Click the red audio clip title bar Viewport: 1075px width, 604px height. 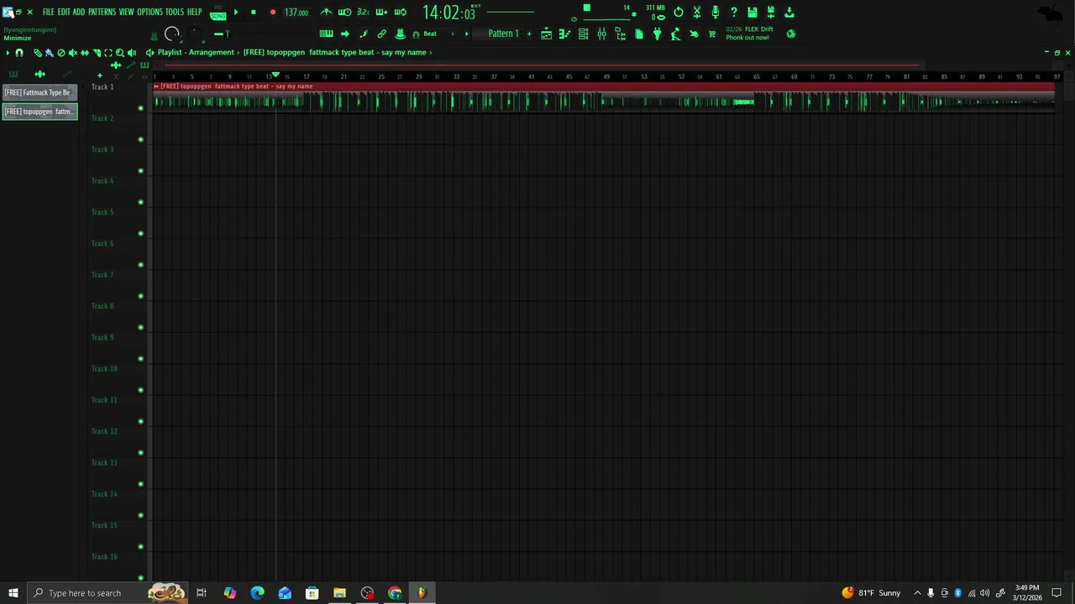[x=603, y=86]
